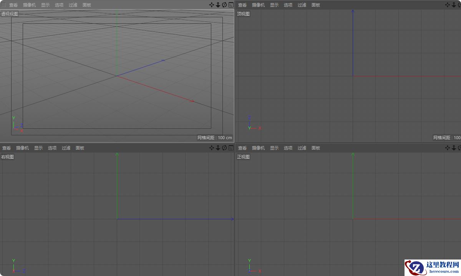Click the pan icon in the perspective viewport
The image size is (461, 276).
212,5
